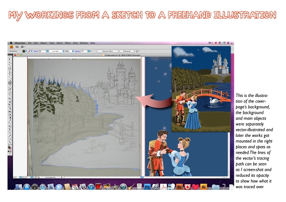
Task: Select the Pencil tool
Action: [x=10, y=87]
